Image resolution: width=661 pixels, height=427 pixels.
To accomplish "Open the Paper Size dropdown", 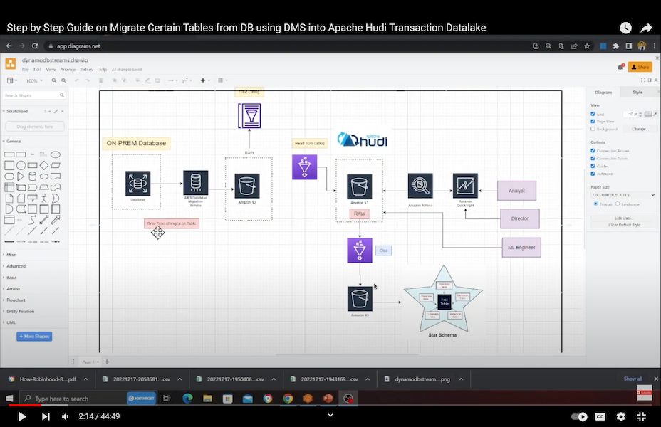I will [x=623, y=194].
